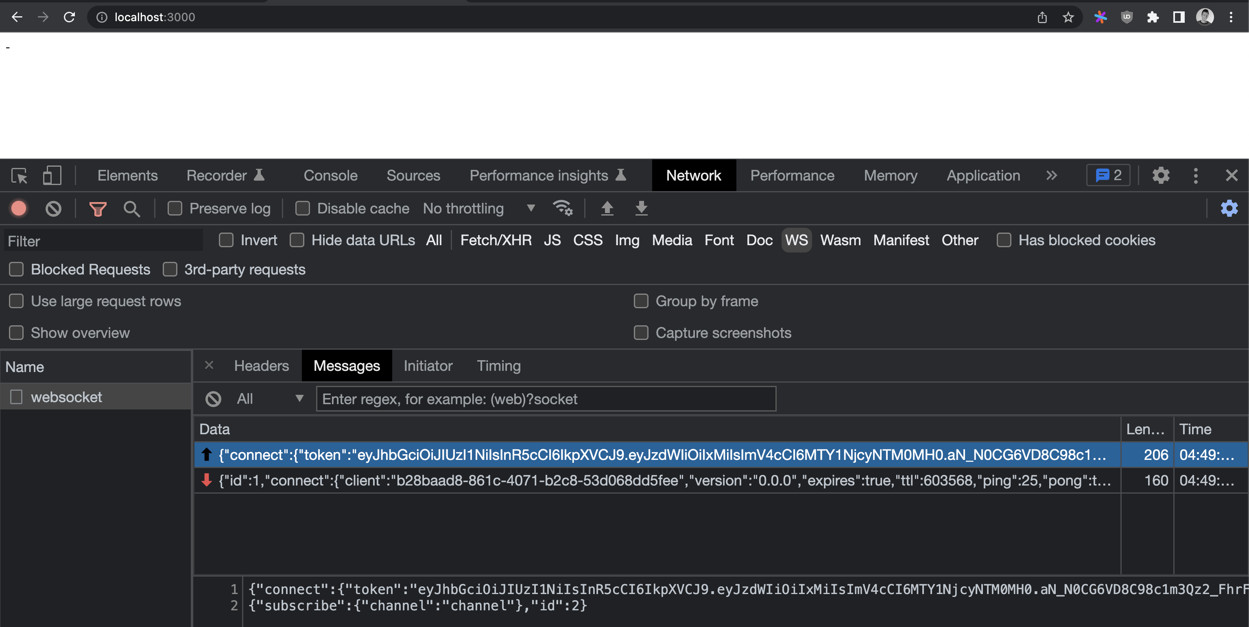Open Chrome's three-dot menu

1231,17
